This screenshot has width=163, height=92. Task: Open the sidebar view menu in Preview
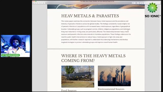click(x=34, y=3)
